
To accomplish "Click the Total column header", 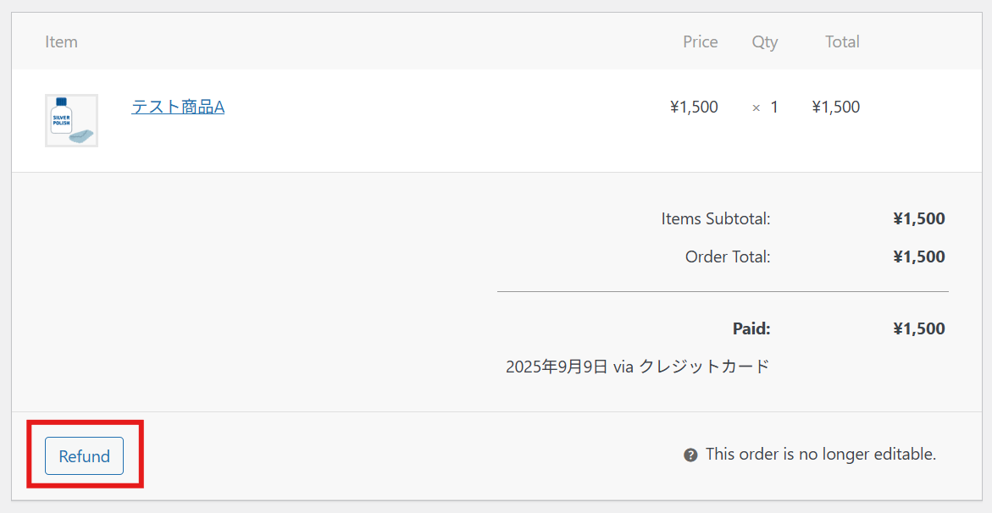I will [842, 41].
